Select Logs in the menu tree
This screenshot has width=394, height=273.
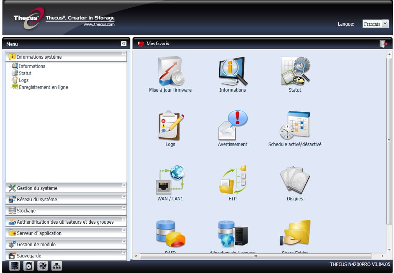click(24, 80)
